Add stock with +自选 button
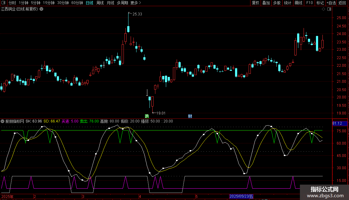This screenshot has width=349, height=200. [331, 3]
